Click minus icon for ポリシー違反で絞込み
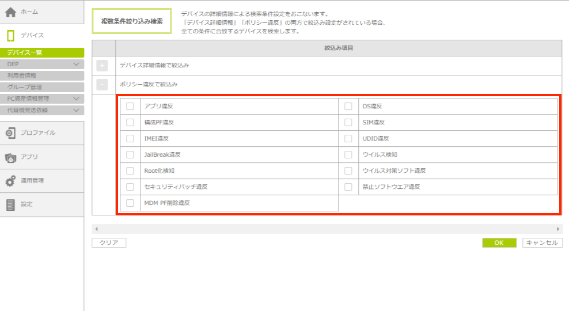The width and height of the screenshot is (569, 311). tap(103, 85)
